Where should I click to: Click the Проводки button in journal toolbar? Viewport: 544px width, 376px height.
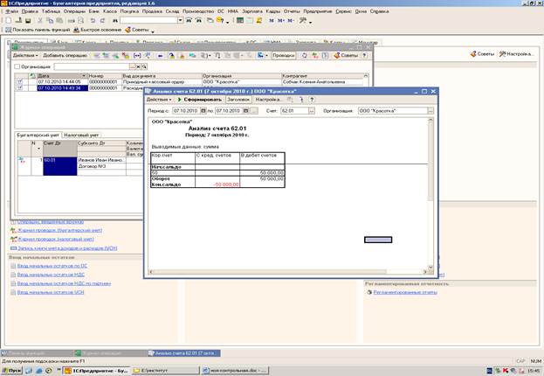[284, 55]
